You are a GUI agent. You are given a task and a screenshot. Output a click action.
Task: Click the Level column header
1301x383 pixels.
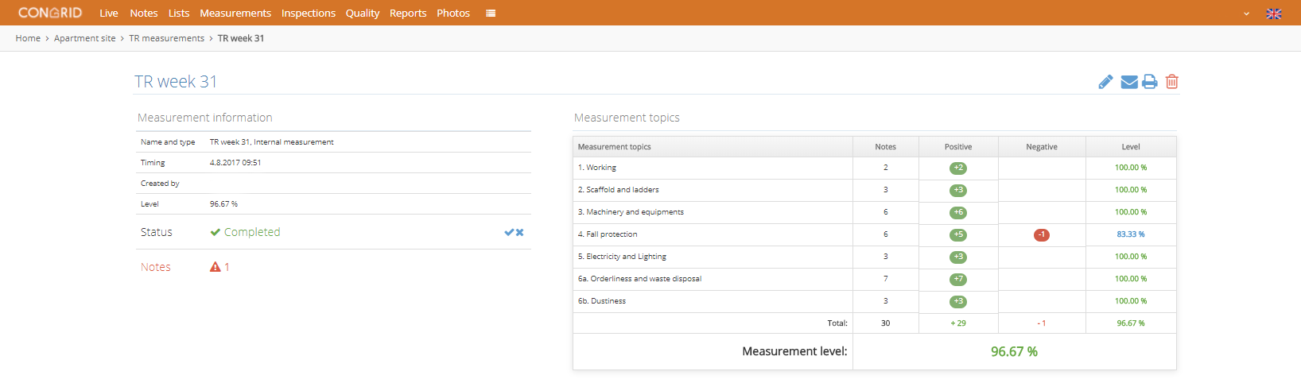(1131, 147)
